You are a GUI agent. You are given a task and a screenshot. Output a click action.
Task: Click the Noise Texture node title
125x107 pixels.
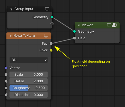[24, 36]
